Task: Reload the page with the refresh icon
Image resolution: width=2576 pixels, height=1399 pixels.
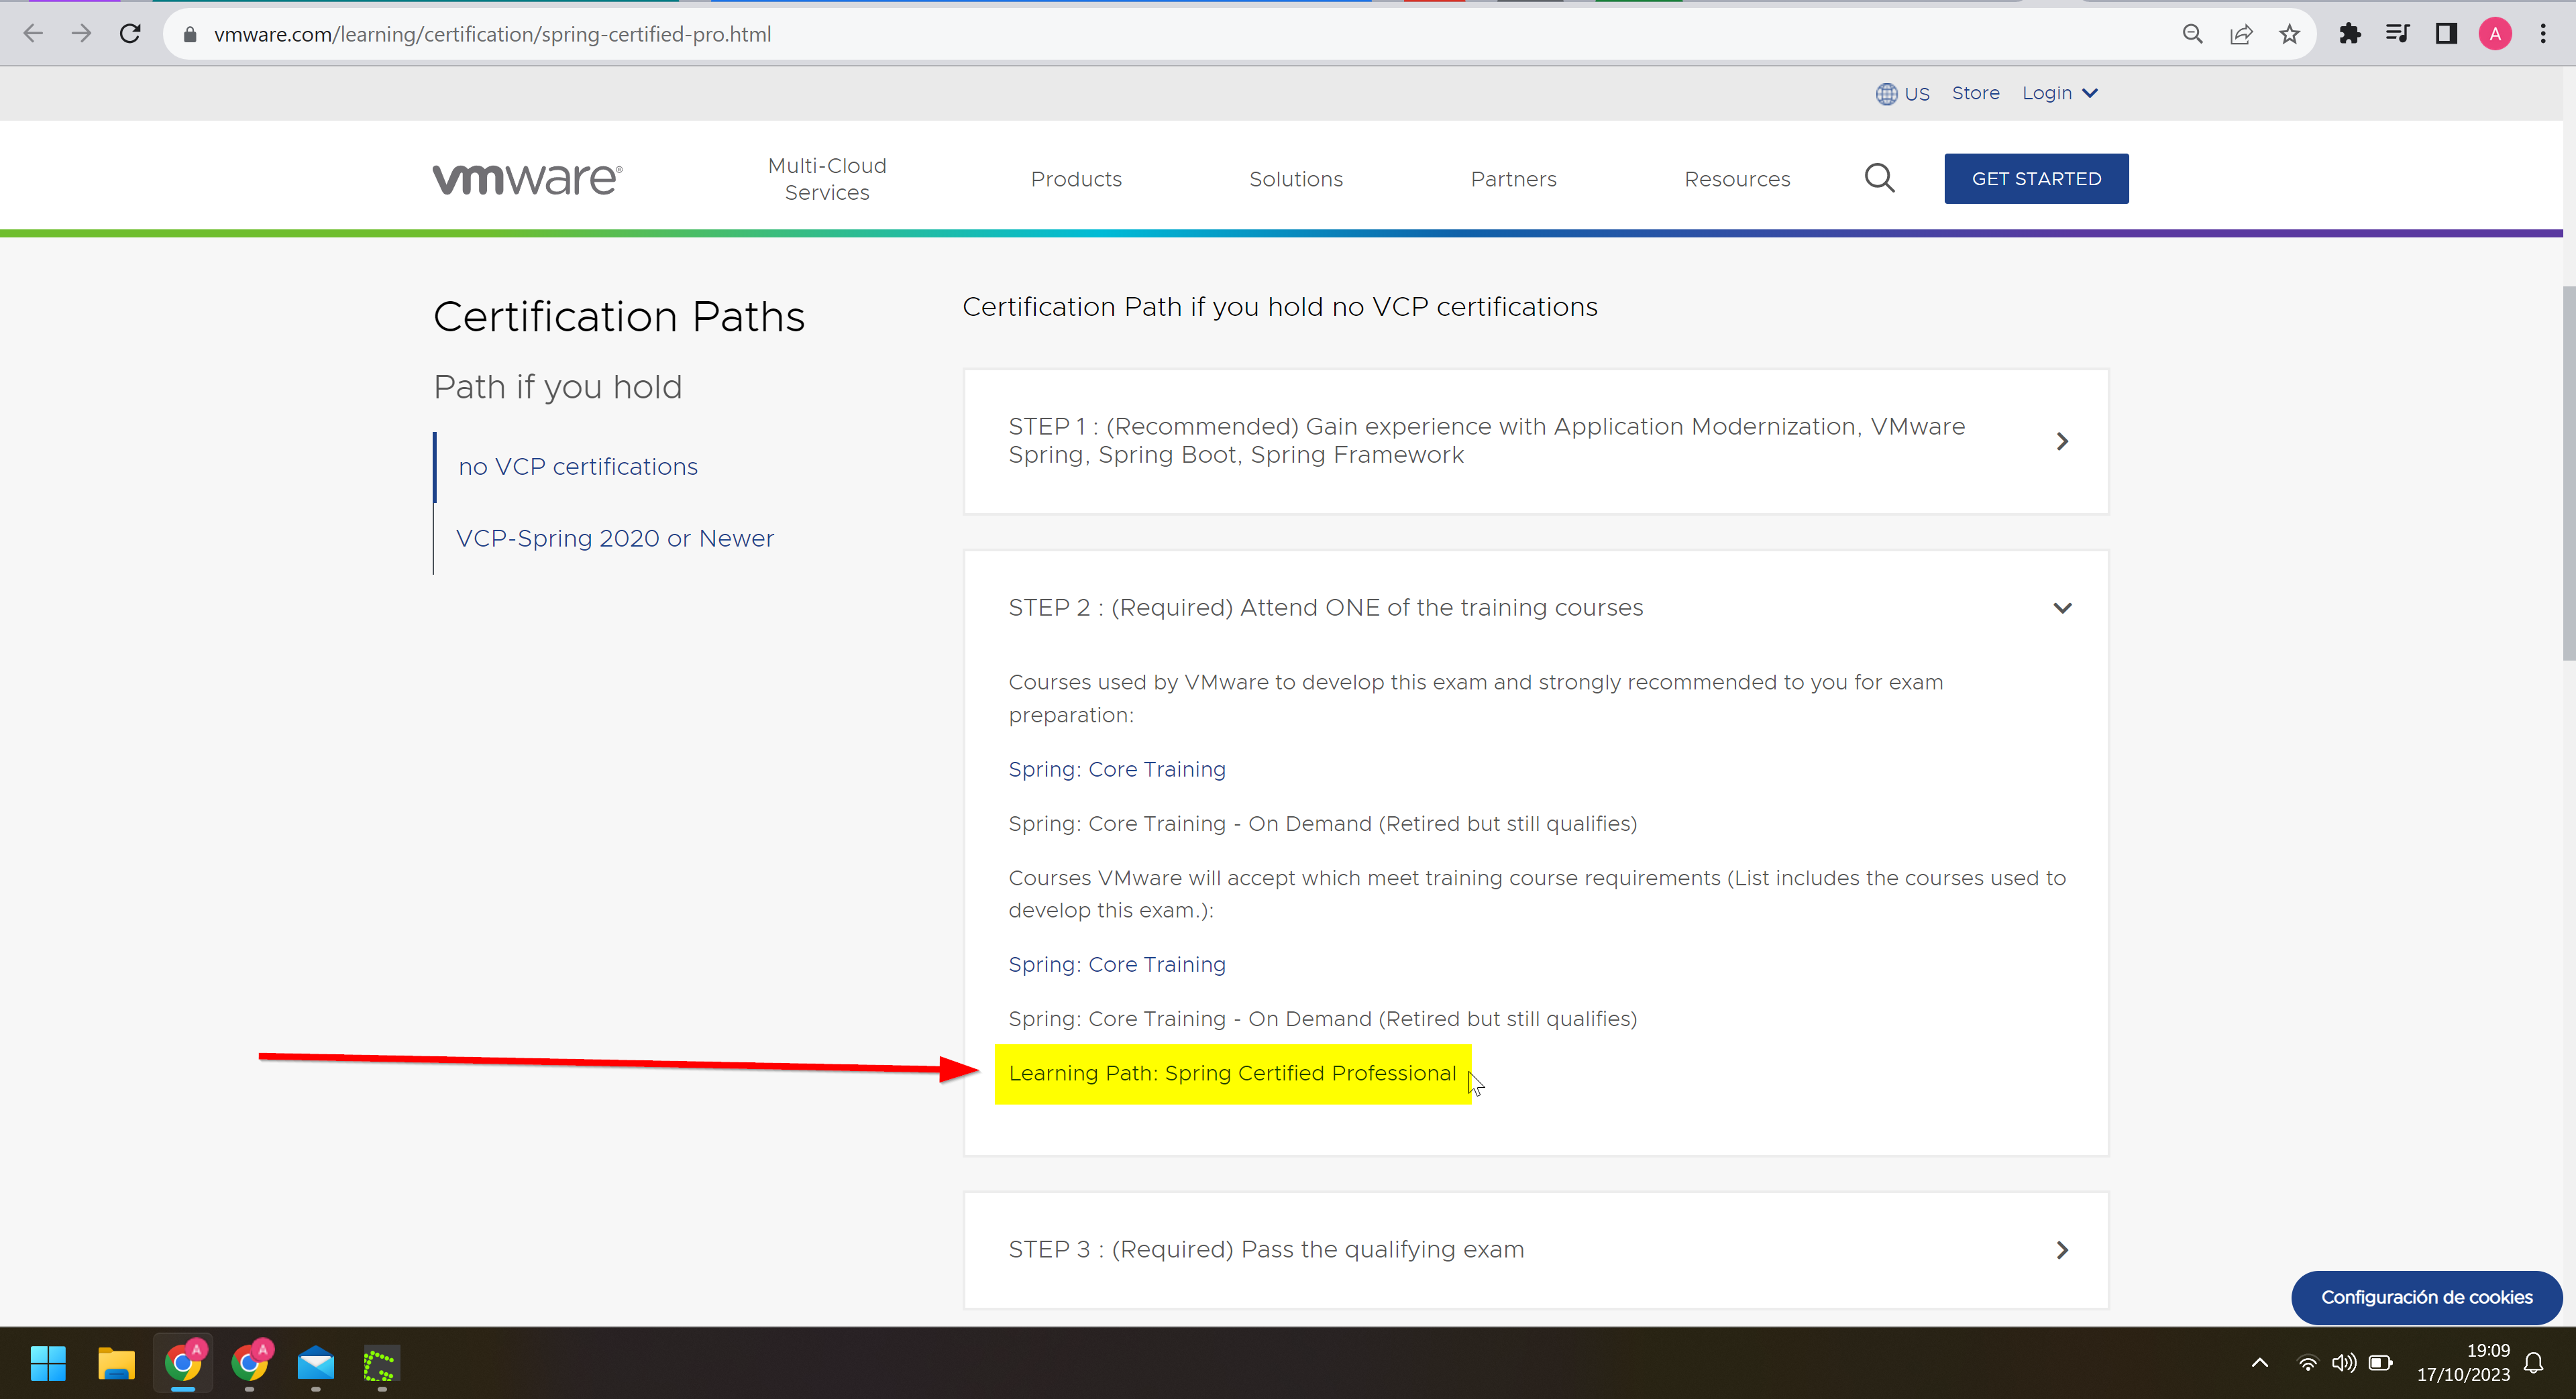Action: 130,34
